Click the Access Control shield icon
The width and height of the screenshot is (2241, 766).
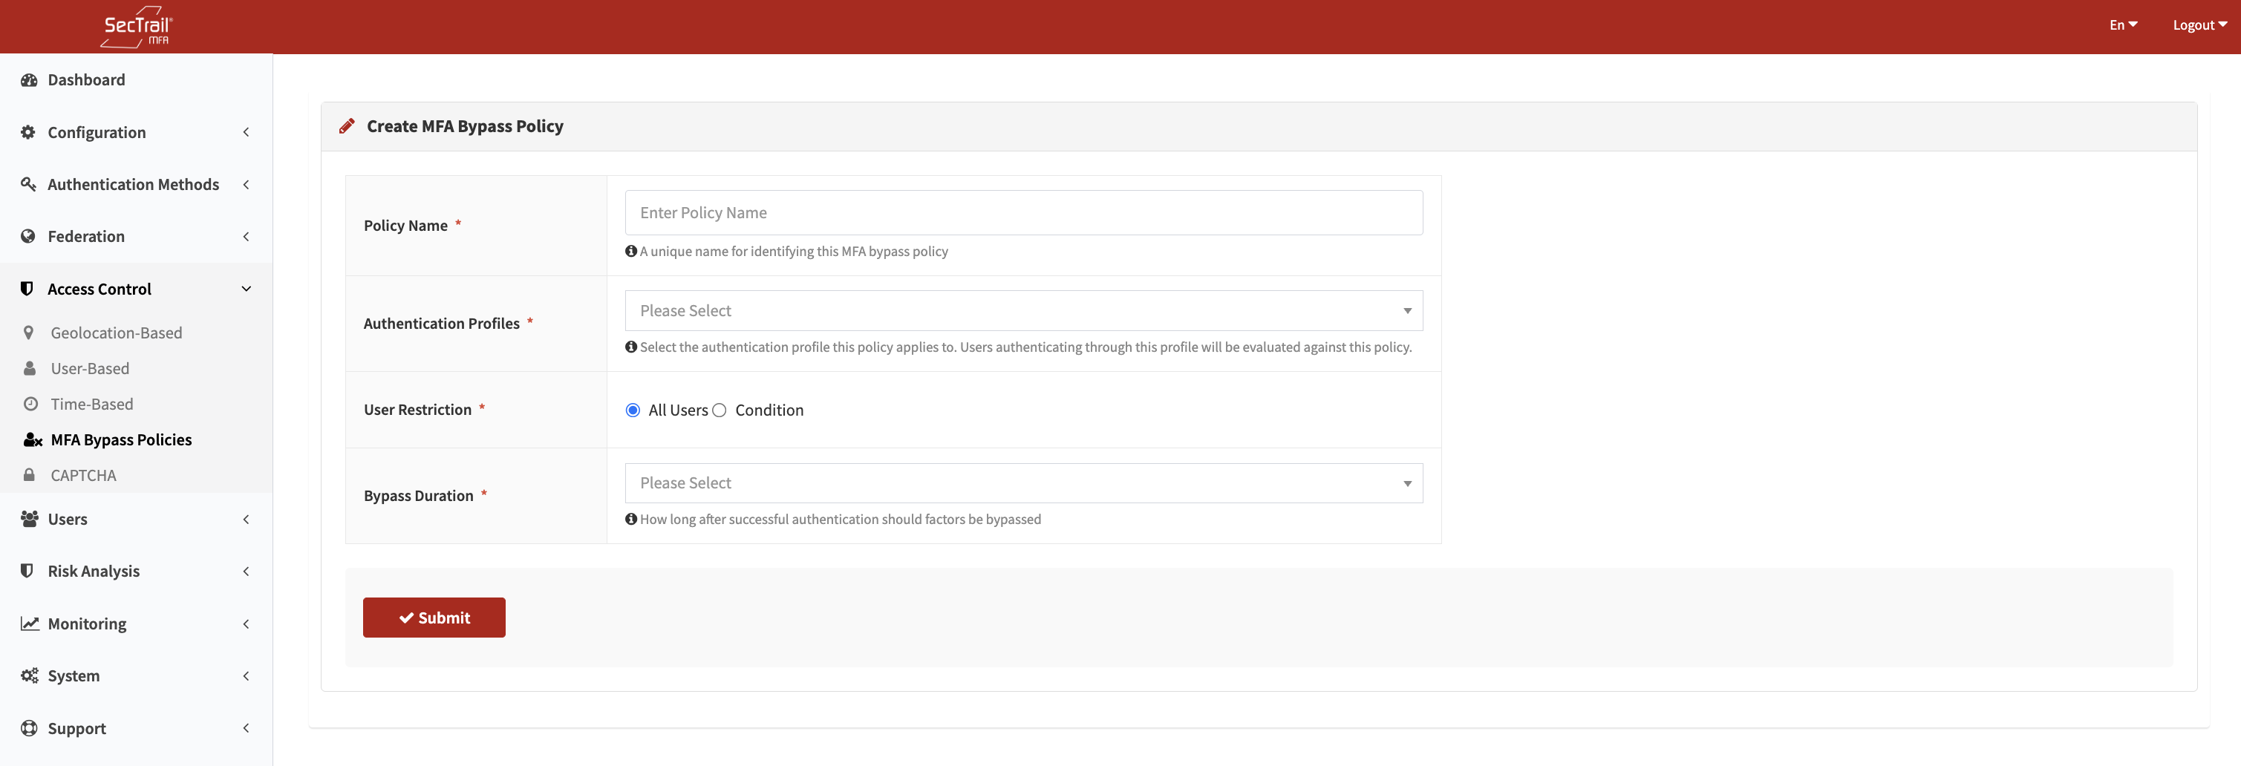click(26, 288)
